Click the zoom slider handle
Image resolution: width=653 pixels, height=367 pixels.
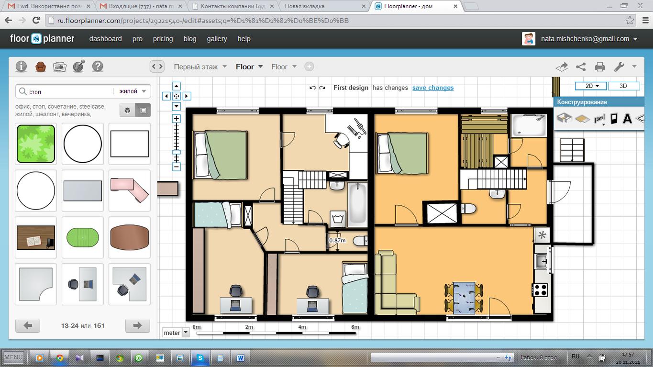pos(177,152)
